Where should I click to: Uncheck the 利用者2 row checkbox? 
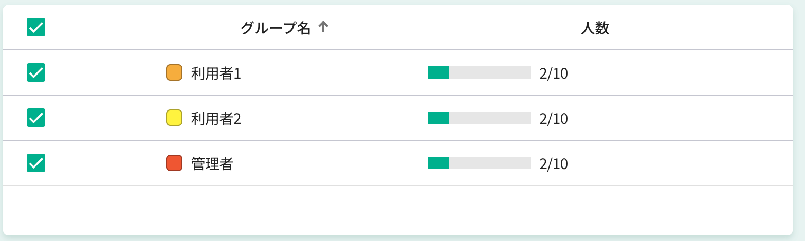[x=36, y=118]
